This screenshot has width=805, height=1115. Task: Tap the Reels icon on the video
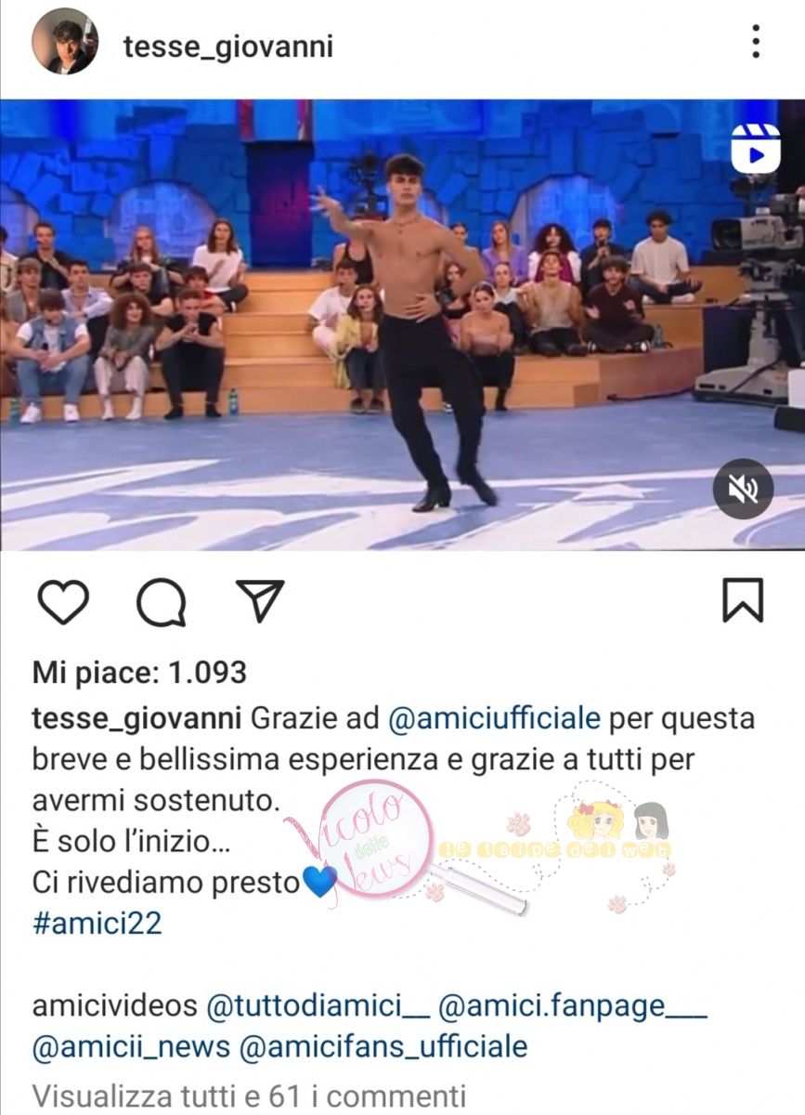coord(754,147)
